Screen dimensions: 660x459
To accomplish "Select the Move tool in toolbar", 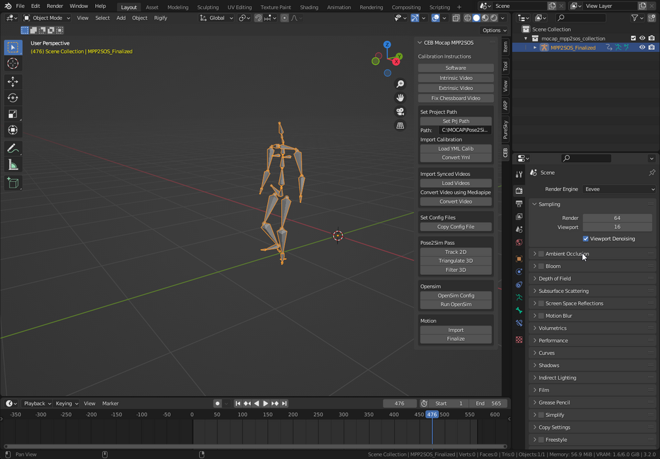I will (12, 81).
